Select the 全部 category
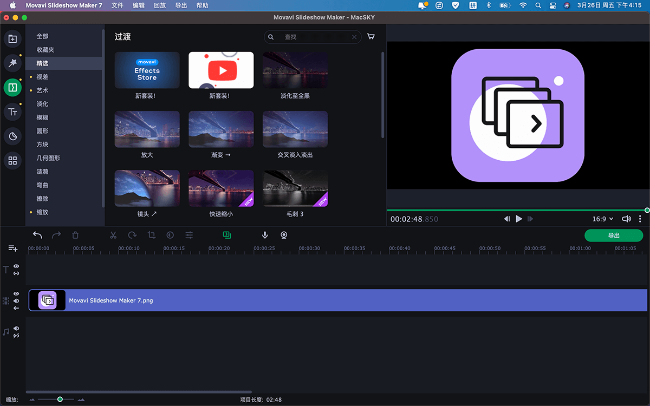This screenshot has width=650, height=406. (42, 36)
